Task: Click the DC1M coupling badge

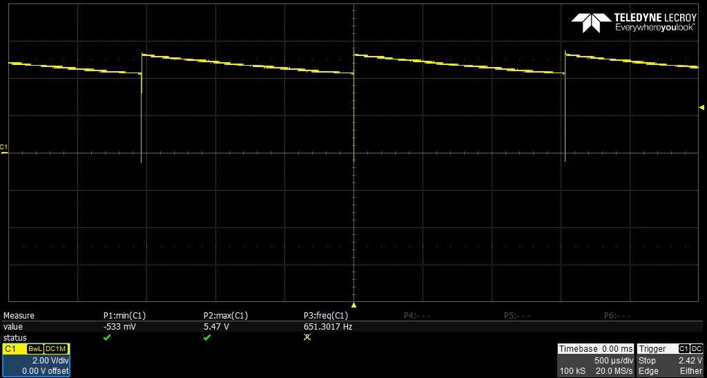Action: (56, 349)
